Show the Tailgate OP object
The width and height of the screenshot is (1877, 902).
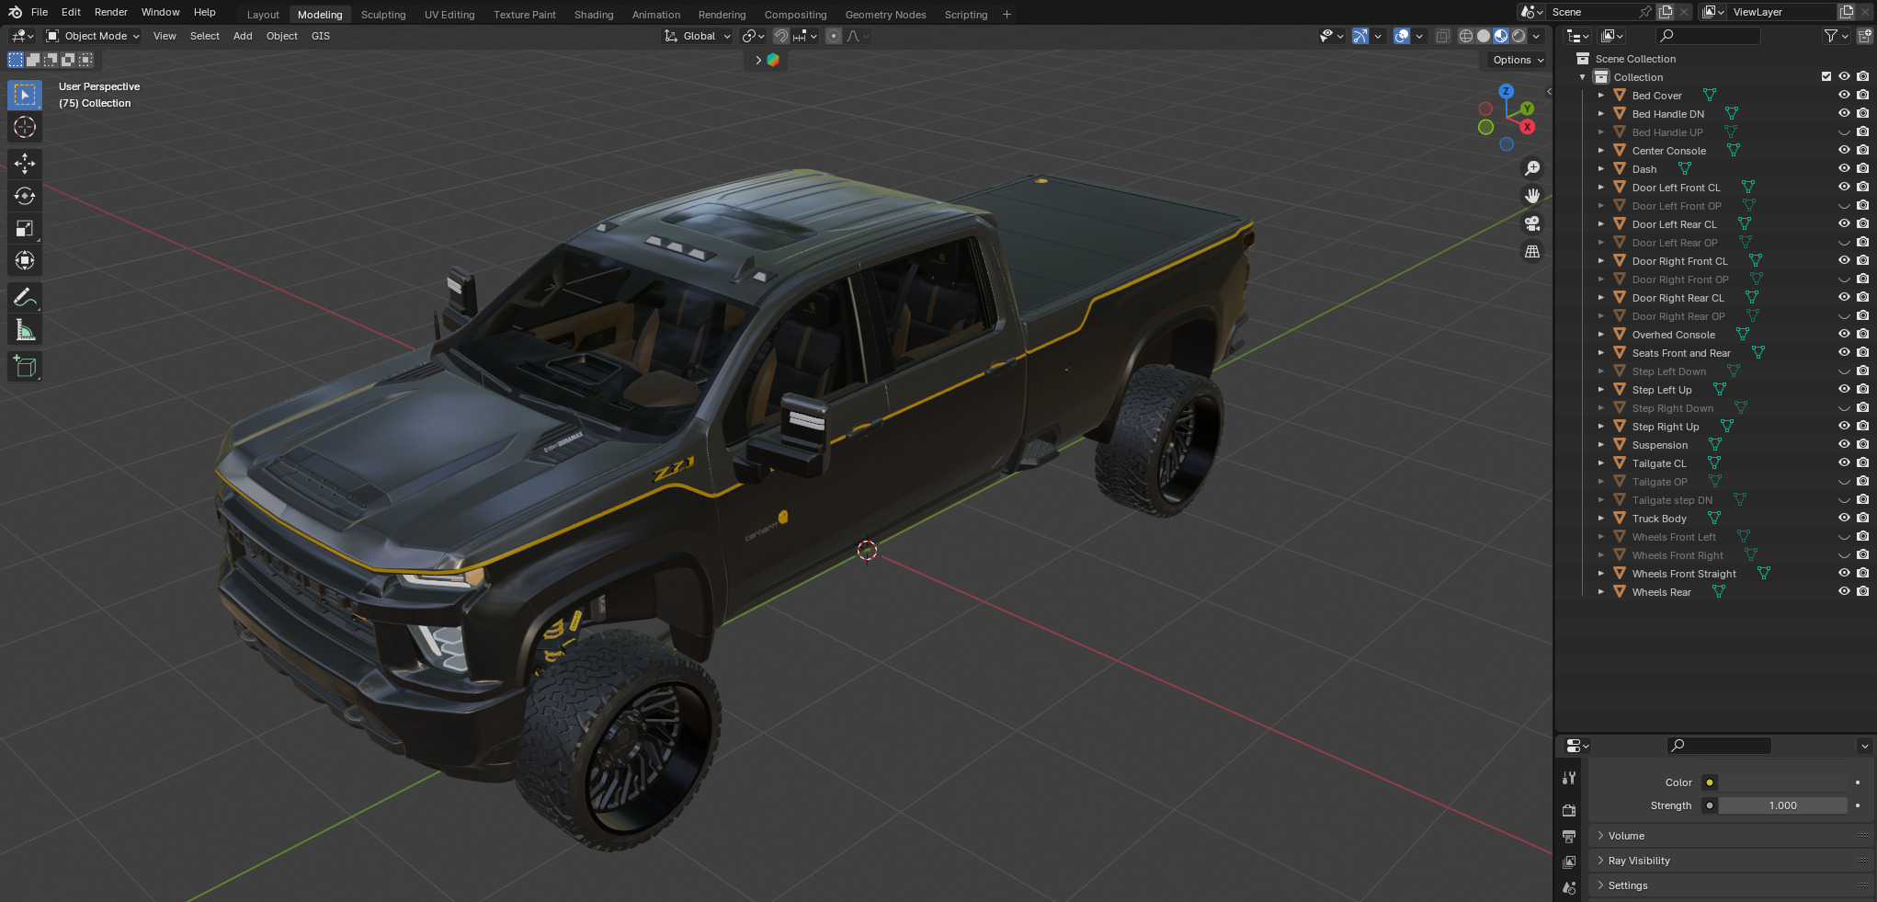click(1844, 481)
